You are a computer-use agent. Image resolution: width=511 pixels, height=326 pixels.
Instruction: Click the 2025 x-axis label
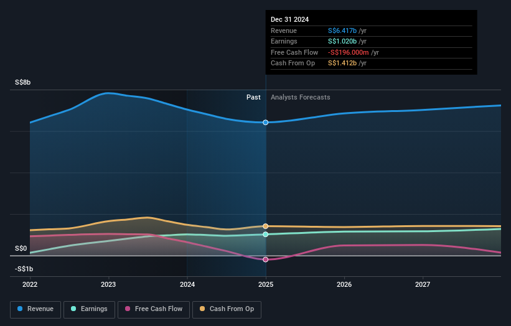[266, 284]
